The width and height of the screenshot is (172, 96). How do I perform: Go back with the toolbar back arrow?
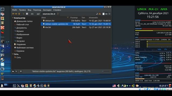13,14
